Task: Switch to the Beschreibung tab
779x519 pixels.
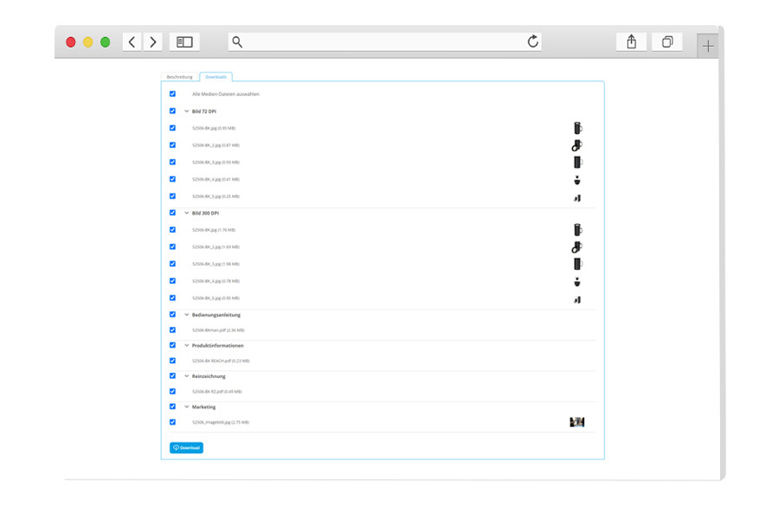Action: [179, 77]
